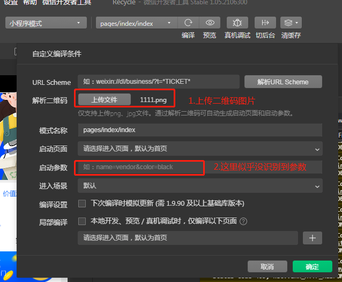Click the 取消 button
The image size is (342, 282).
pos(267,266)
